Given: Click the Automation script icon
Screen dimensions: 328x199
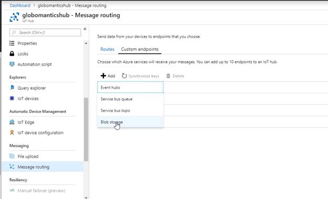Looking at the screenshot, I should [x=12, y=64].
